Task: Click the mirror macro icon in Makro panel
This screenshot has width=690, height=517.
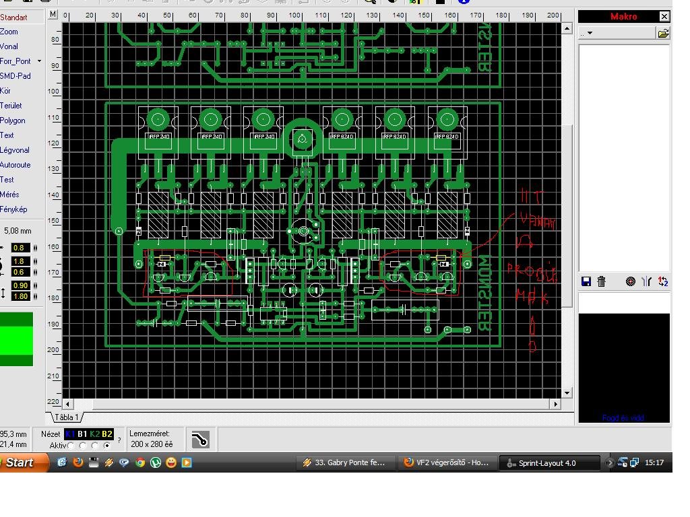Action: 646,281
